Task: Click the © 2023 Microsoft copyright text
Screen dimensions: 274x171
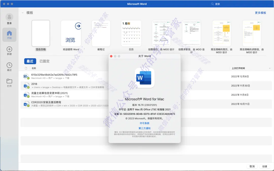Action: tap(145, 119)
